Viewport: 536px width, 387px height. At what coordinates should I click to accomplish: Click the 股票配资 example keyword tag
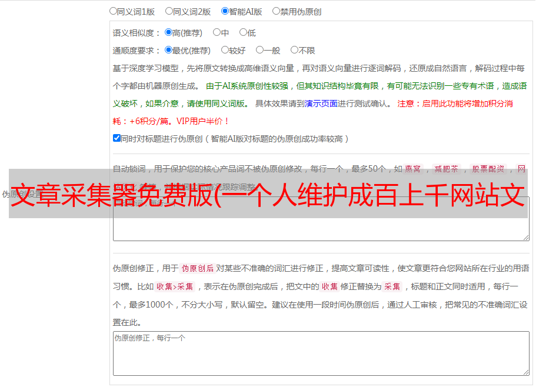[x=488, y=169]
